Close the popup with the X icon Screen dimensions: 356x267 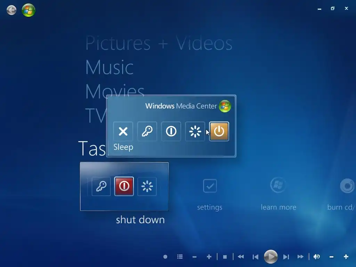click(x=123, y=131)
